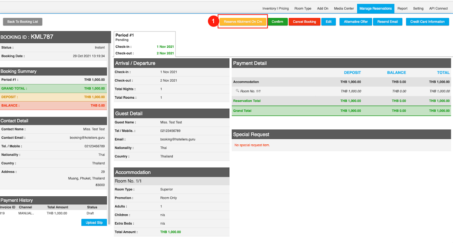Viewport: 453px width, 243px height.
Task: Switch to Room Type menu
Action: tap(303, 8)
